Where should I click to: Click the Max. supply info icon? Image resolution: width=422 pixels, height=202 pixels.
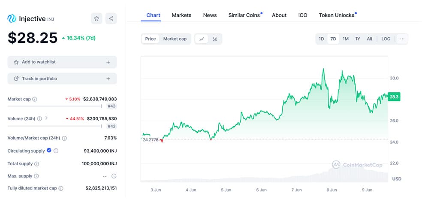click(x=36, y=176)
